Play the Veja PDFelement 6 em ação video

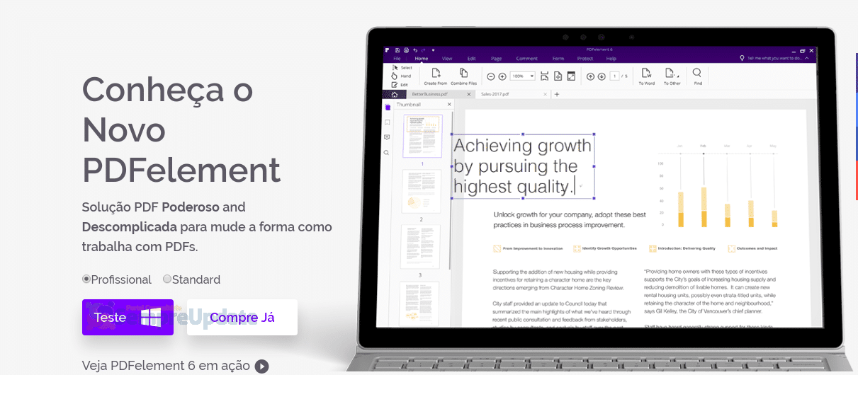[262, 366]
